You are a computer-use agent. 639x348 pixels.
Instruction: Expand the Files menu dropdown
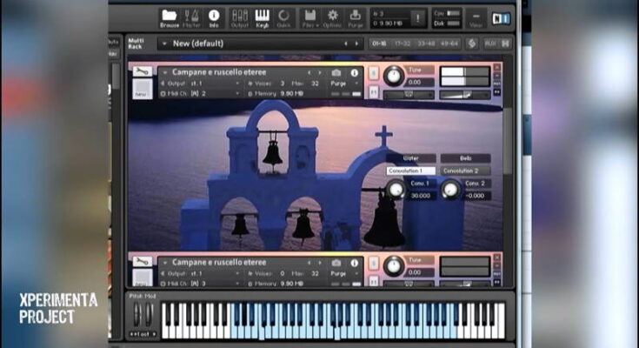310,17
